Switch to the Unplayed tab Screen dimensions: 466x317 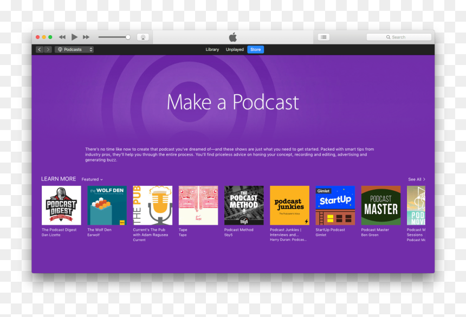click(x=235, y=50)
